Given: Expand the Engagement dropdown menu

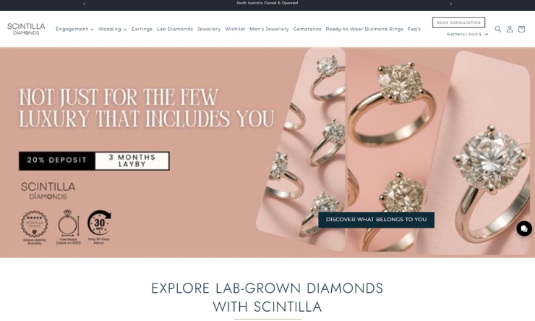Looking at the screenshot, I should (x=74, y=29).
